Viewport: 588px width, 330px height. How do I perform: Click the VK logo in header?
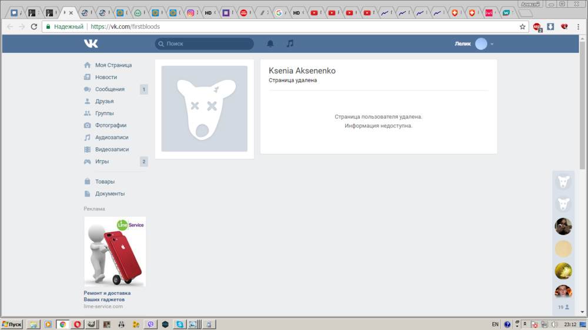[x=91, y=43]
